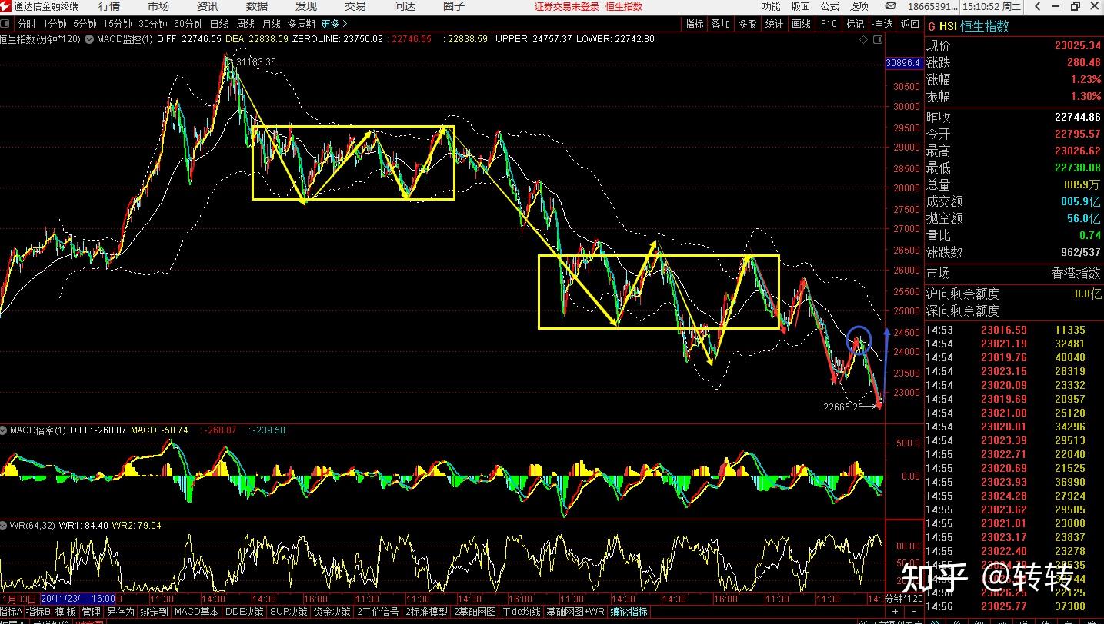This screenshot has width=1104, height=624.
Task: Select the 1分钟 period
Action: (55, 24)
